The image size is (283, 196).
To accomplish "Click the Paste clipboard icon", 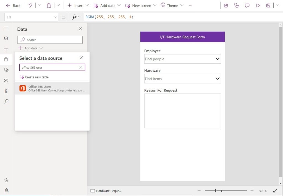I will [49, 6].
